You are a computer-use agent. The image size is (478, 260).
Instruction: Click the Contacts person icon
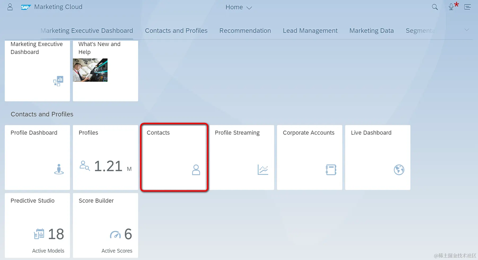(x=196, y=170)
